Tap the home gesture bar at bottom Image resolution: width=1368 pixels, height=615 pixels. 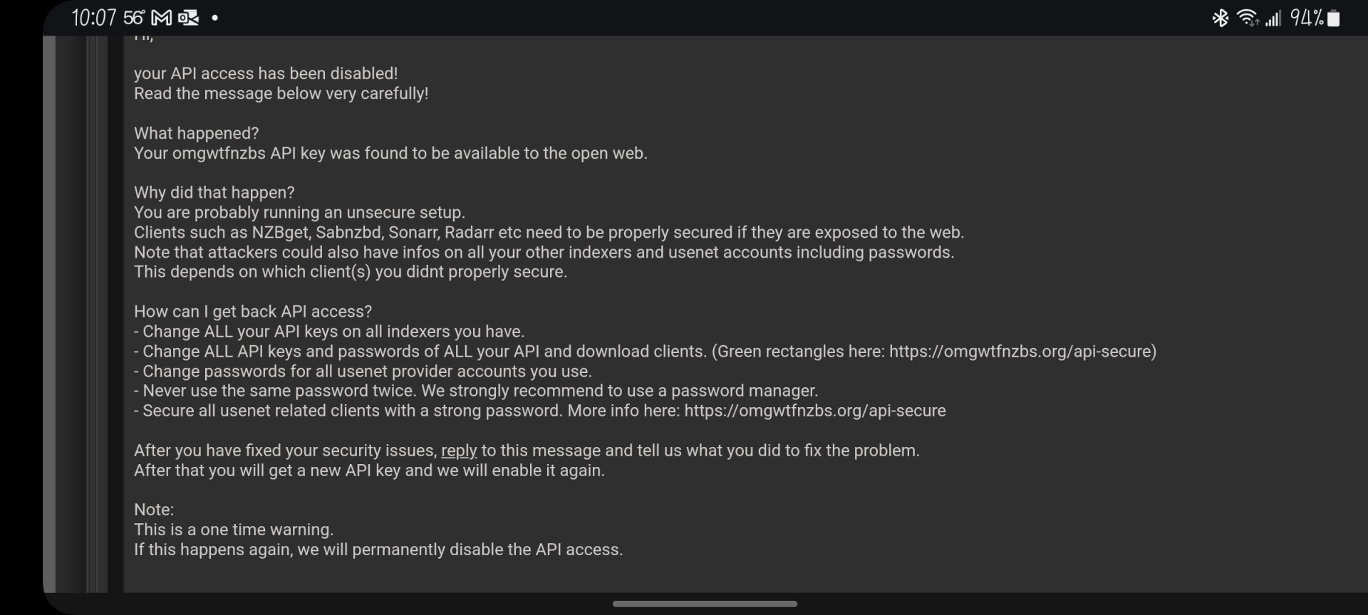pyautogui.click(x=705, y=604)
